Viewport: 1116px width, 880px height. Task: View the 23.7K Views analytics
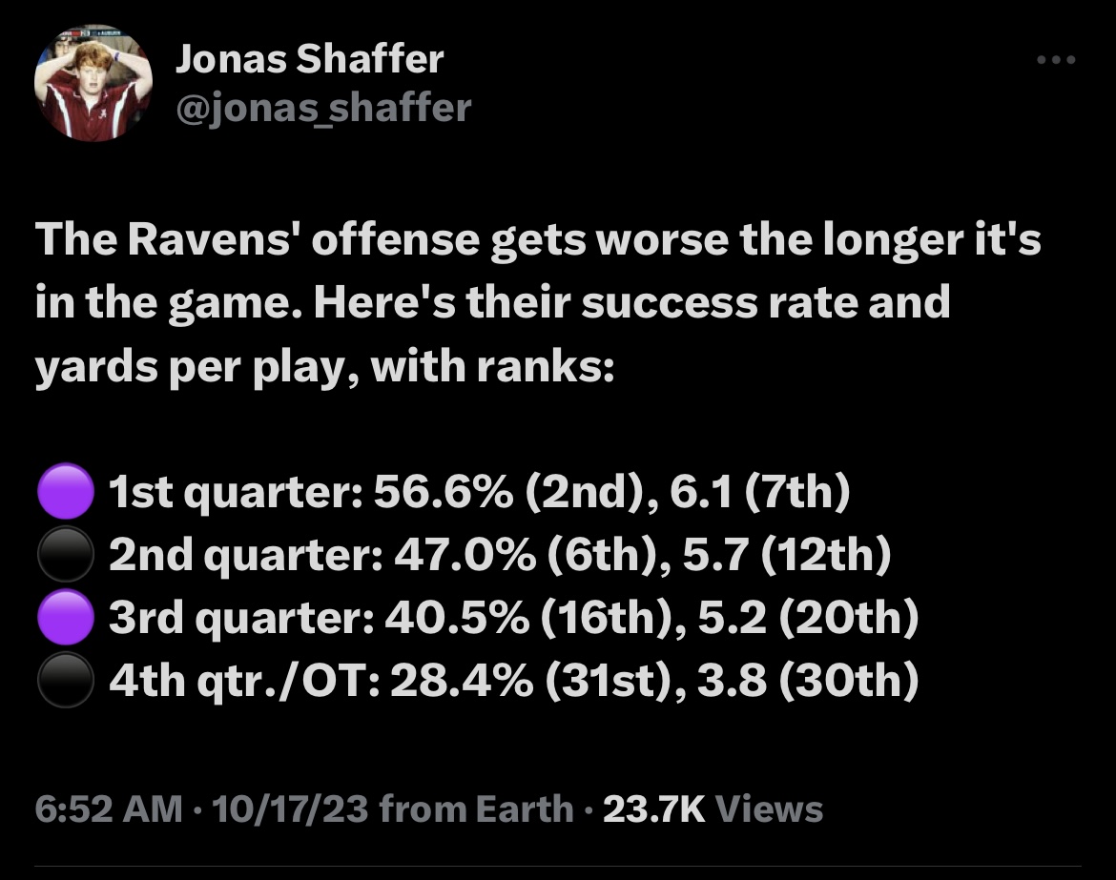click(x=713, y=808)
